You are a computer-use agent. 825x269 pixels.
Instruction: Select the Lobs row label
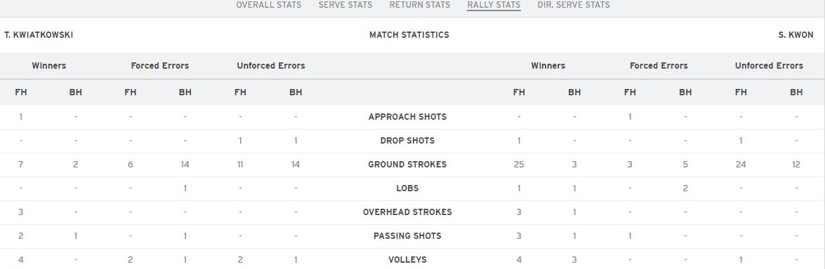click(x=408, y=188)
